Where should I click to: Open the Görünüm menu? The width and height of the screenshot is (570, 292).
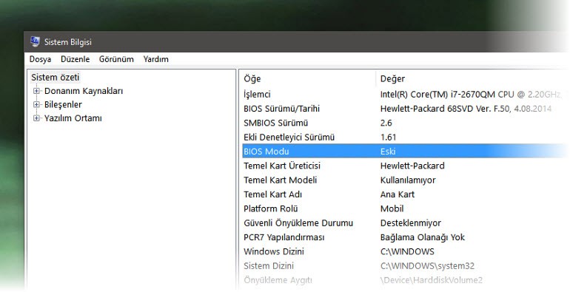tap(116, 59)
